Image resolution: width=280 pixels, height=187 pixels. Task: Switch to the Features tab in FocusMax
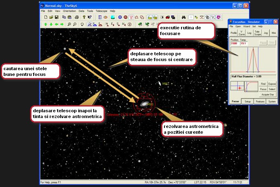260,101
